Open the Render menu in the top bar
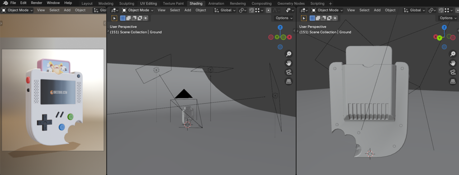Screen dimensions: 459x175 point(37,3)
